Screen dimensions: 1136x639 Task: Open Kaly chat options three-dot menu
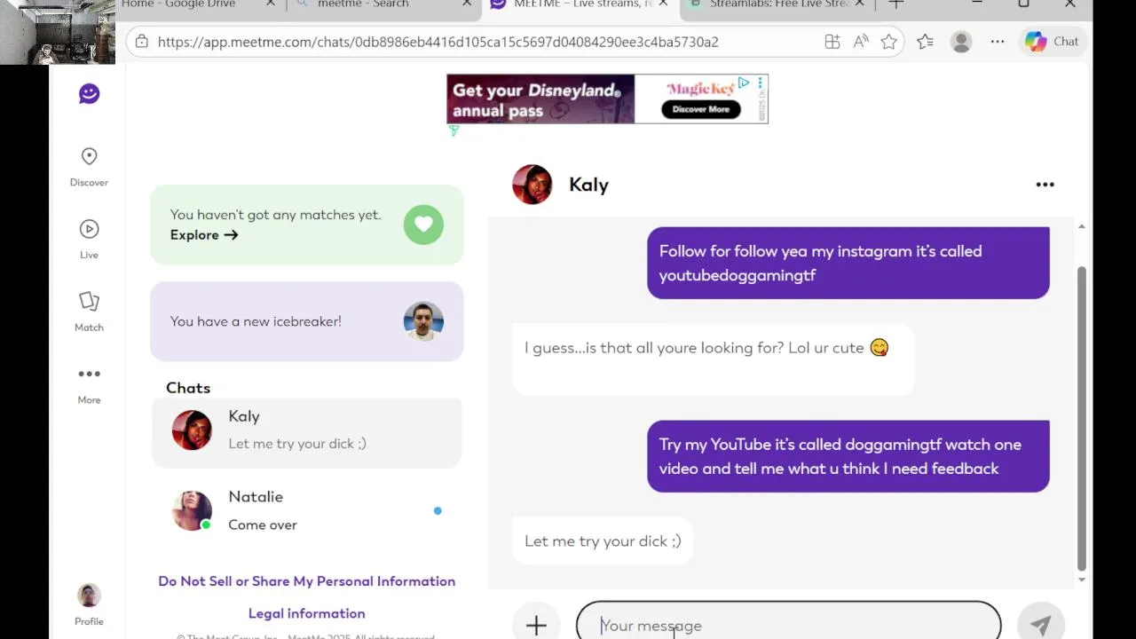[x=1045, y=185]
